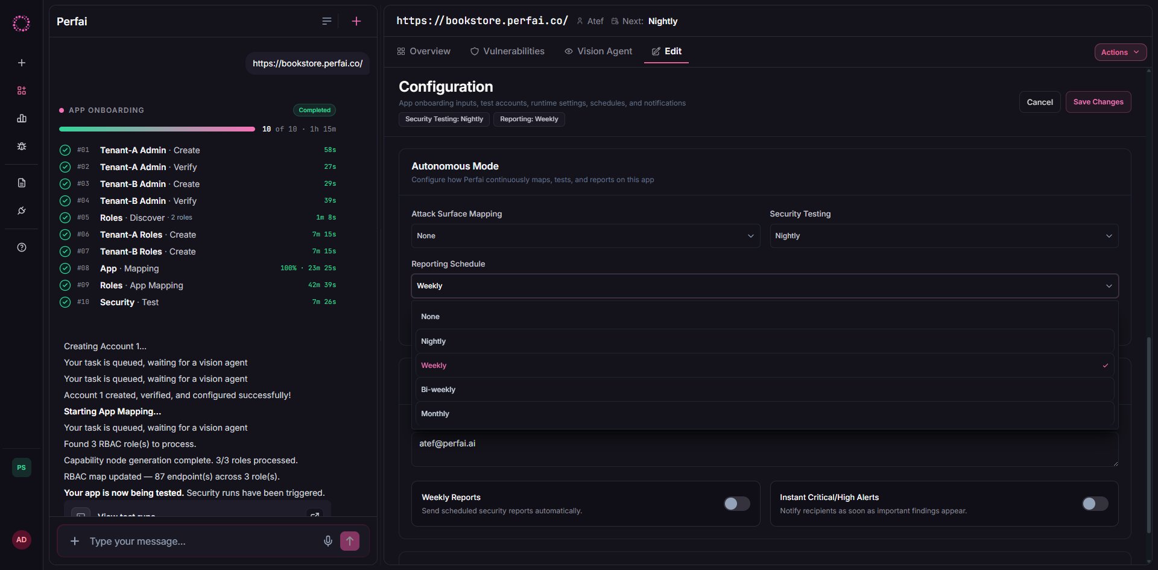Start new chat with the pink plus

(x=356, y=21)
